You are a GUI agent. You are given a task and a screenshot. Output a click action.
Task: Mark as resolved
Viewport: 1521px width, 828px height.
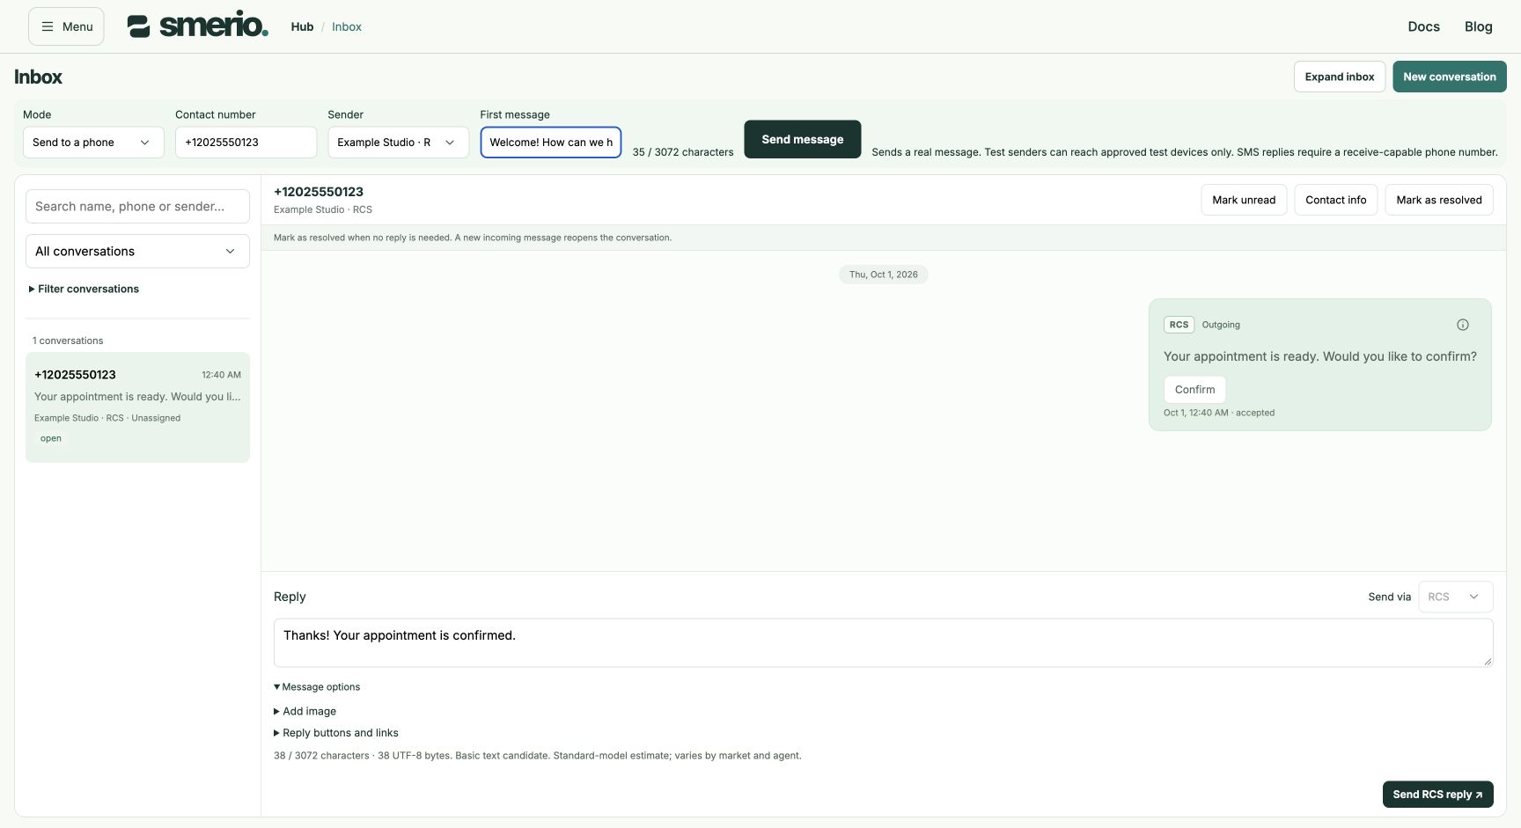[x=1438, y=200]
